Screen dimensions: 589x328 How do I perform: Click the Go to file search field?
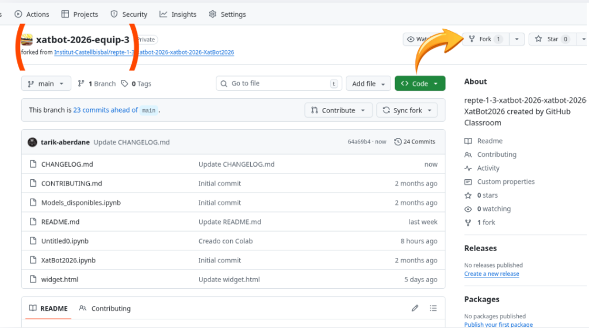pyautogui.click(x=279, y=84)
